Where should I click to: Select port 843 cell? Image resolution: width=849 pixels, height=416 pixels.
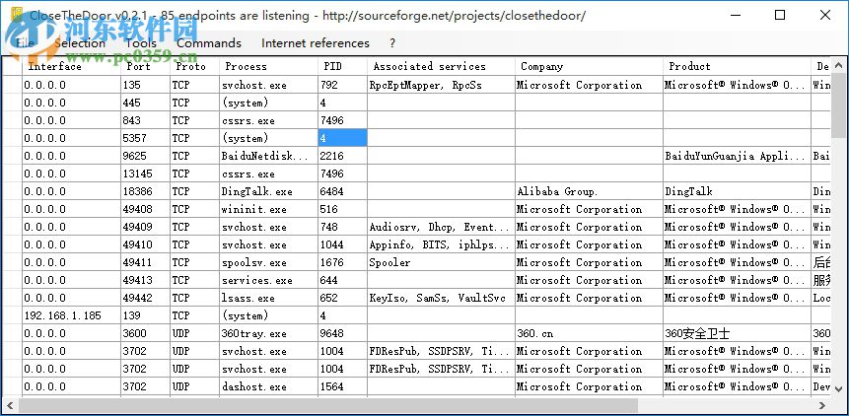(145, 120)
